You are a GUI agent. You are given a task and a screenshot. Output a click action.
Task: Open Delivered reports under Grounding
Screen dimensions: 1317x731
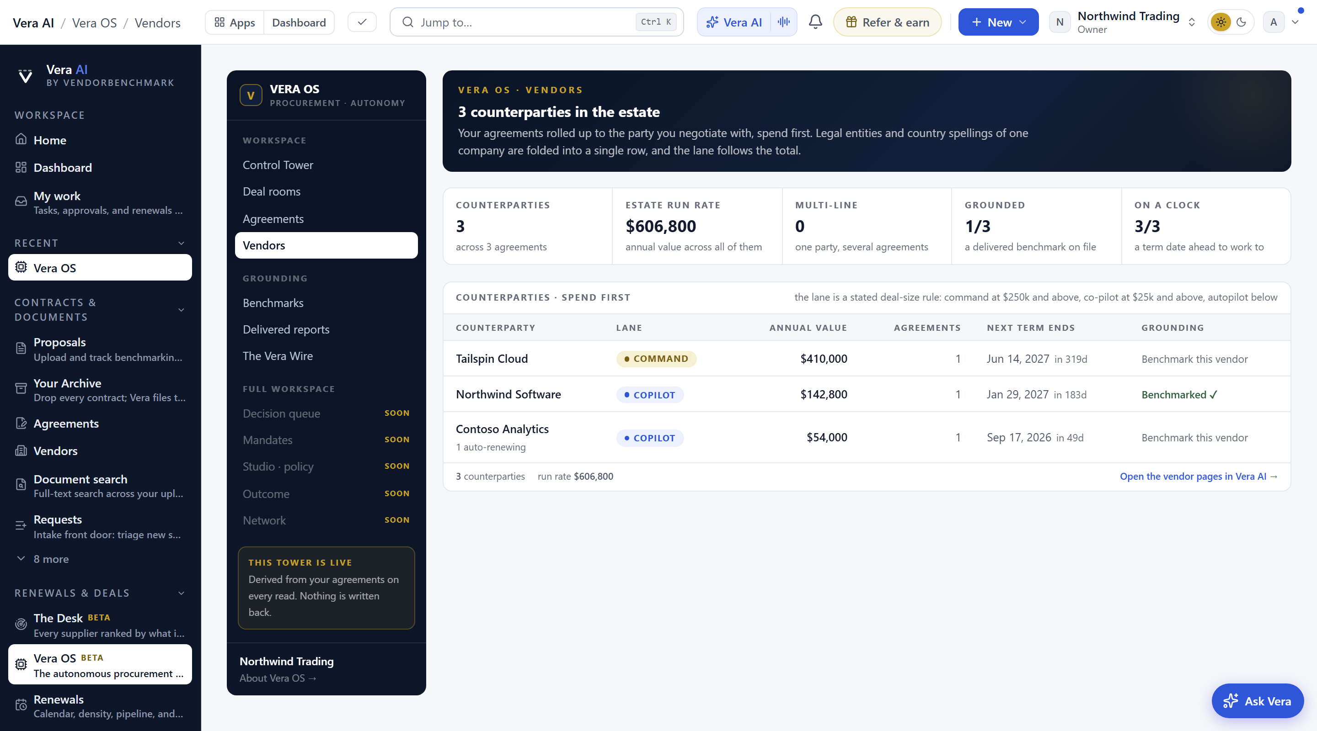326,329
